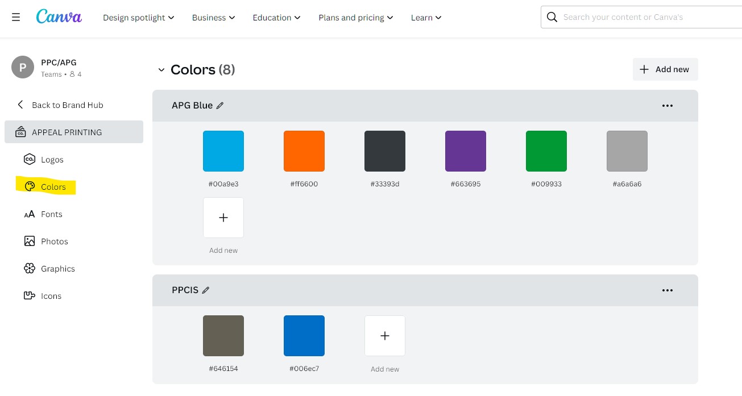Open PPCIS three-dot options menu
The height and width of the screenshot is (396, 742).
(x=667, y=290)
